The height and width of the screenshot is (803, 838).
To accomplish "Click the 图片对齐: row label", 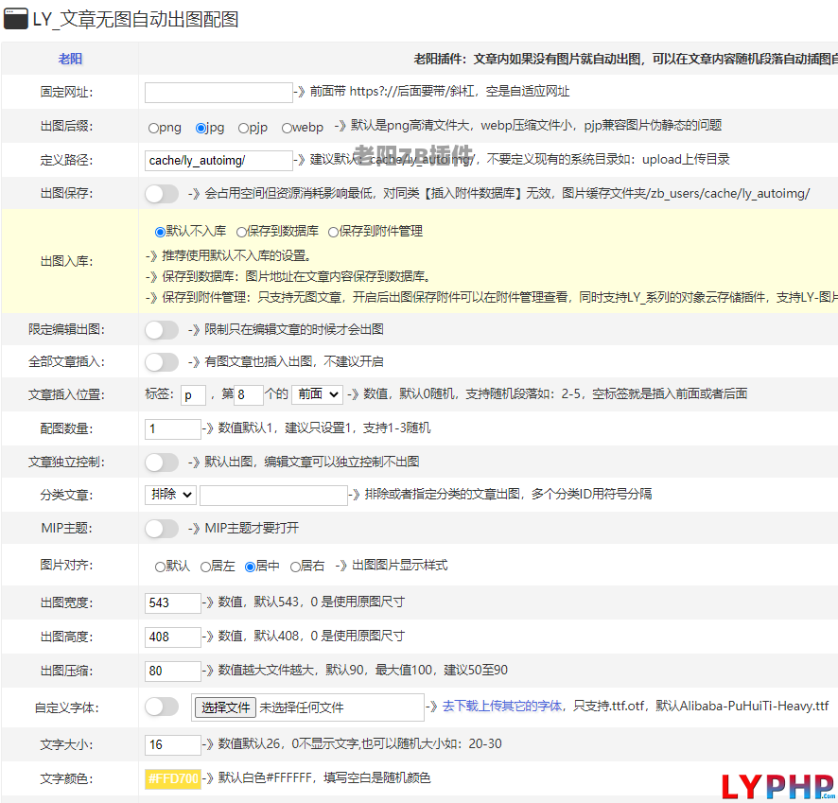I will tap(67, 565).
